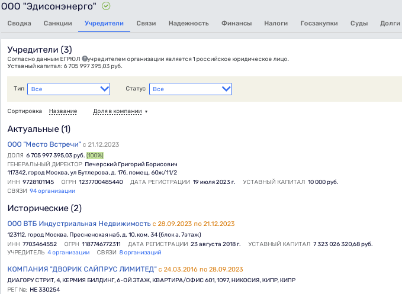Click the share amount 6 705 997 395,03 руб.
The width and height of the screenshot is (402, 294).
[56, 156]
